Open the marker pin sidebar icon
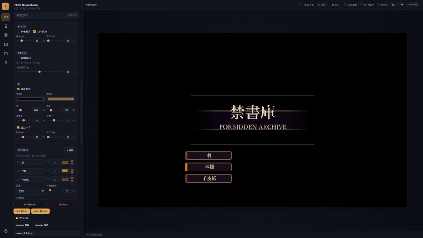This screenshot has height=238, width=423. coord(6,26)
